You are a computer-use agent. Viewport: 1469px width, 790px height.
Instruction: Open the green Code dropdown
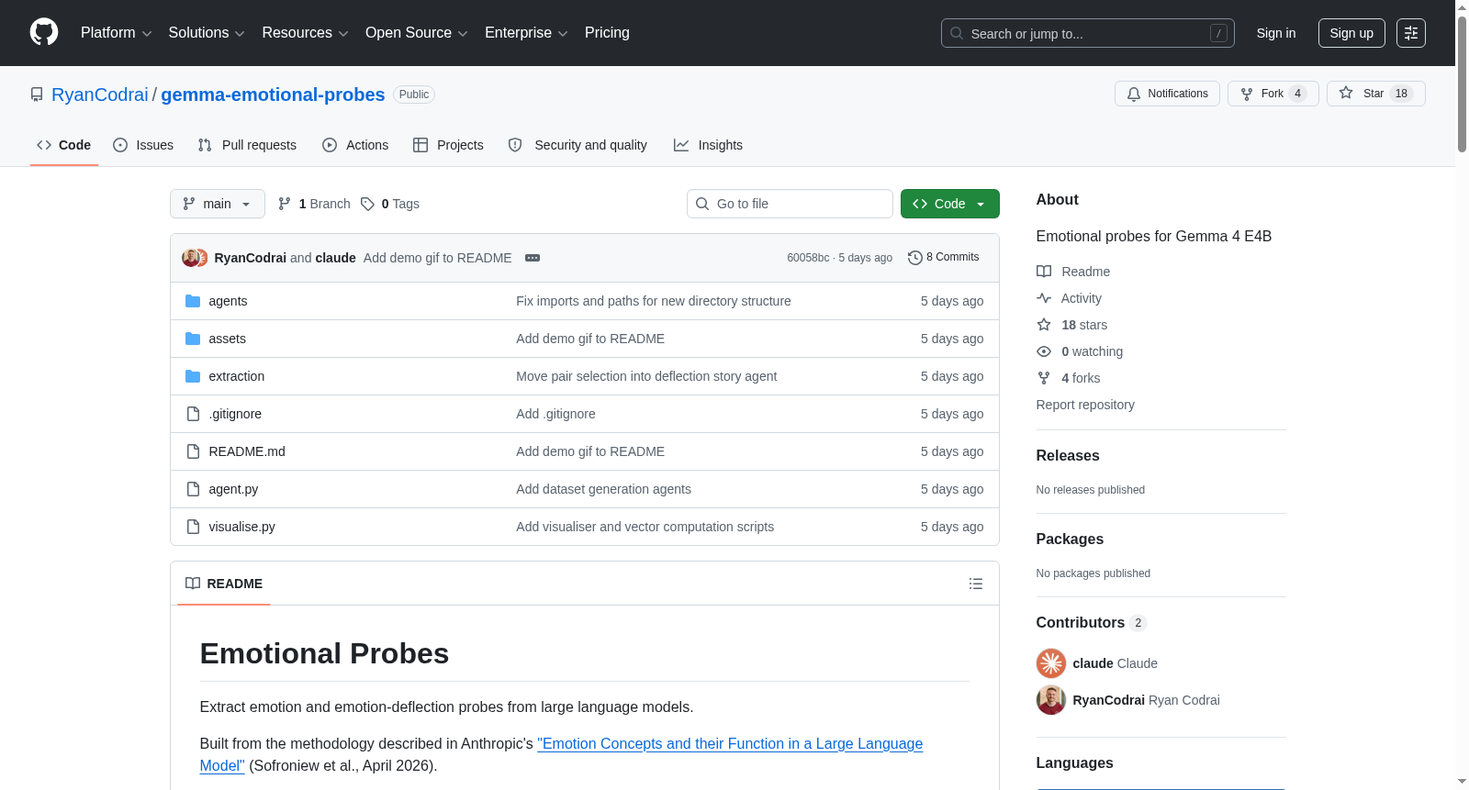(x=950, y=204)
